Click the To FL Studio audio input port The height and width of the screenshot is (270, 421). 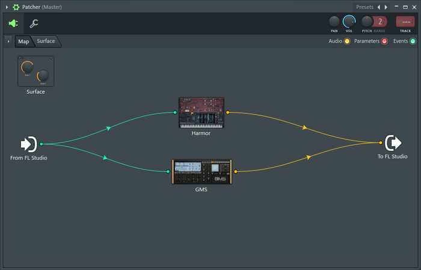pos(381,143)
